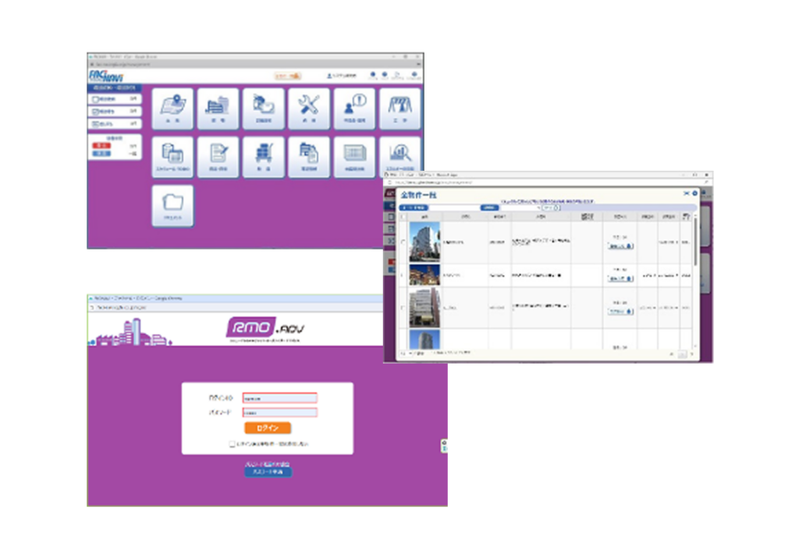
Task: Open the hand cart with boxes tile
Action: pos(264,157)
